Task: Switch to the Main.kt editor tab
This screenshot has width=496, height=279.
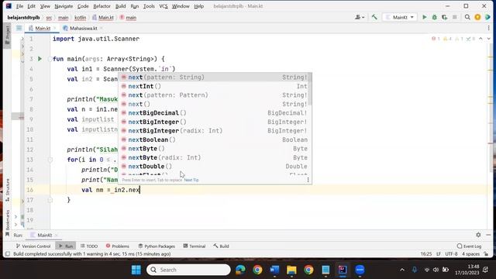Action: pos(43,28)
